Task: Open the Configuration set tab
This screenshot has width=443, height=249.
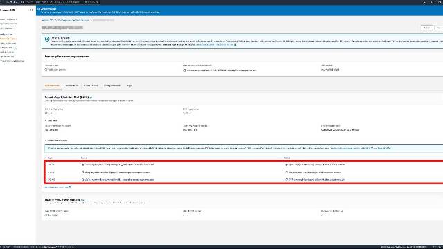Action: point(112,86)
